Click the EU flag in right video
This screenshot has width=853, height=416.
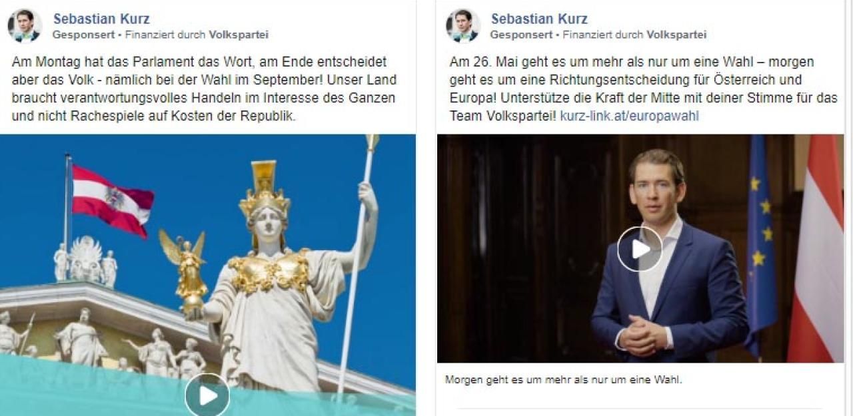pyautogui.click(x=761, y=246)
